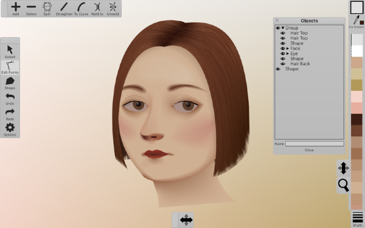Apply Straighten to the segment
365x228 pixels.
pyautogui.click(x=64, y=9)
